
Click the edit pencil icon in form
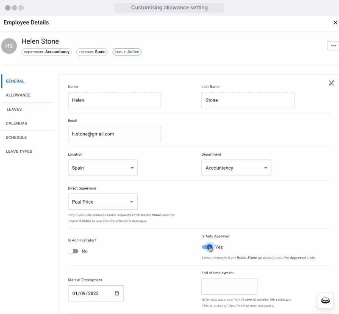tap(331, 83)
